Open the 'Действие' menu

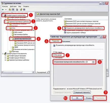[x=13, y=6]
